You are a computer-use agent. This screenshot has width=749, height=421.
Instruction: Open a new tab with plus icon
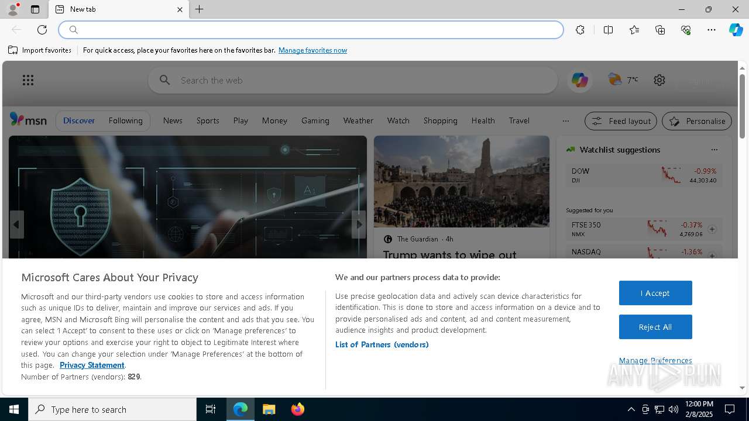point(200,9)
